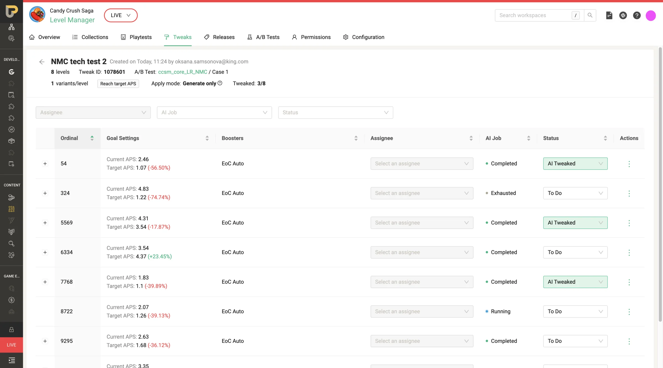This screenshot has height=368, width=663.
Task: Open the Playtests tab
Action: [136, 37]
